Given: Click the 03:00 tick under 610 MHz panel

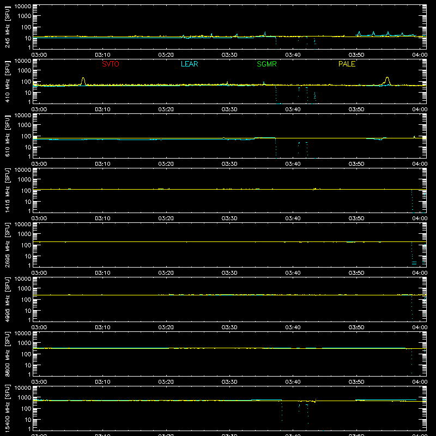Looking at the screenshot, I should point(39,164).
